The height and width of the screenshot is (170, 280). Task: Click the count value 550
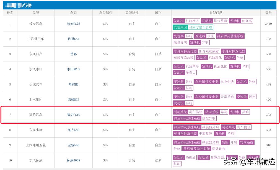pyautogui.click(x=268, y=54)
